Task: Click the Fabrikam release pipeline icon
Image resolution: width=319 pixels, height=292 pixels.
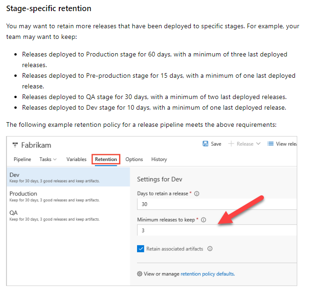Action: (x=14, y=145)
